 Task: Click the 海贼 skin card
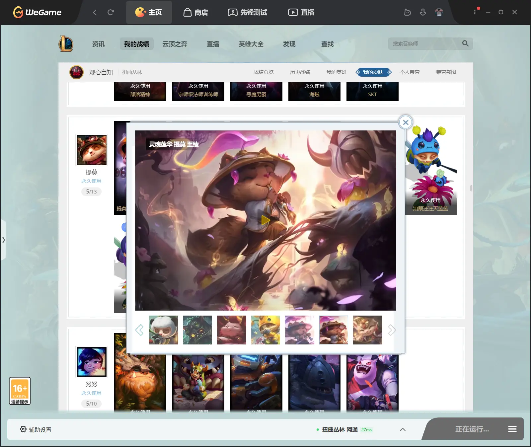click(314, 91)
